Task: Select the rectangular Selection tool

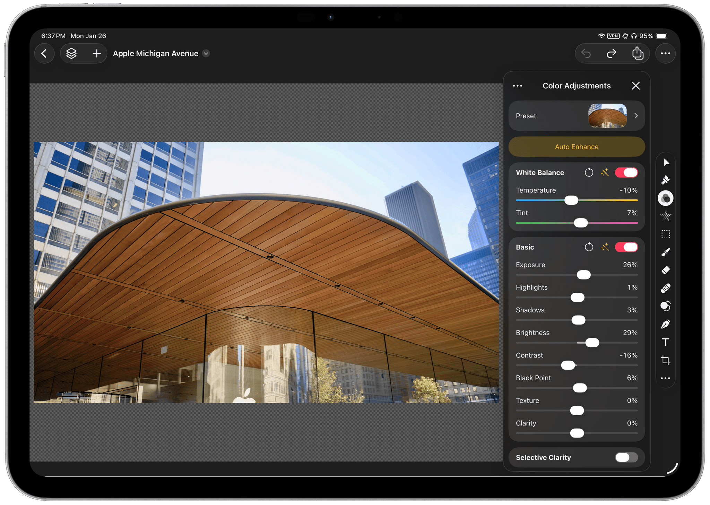Action: point(666,234)
